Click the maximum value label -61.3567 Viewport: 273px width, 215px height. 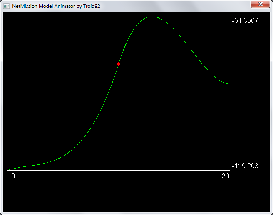tap(245, 20)
